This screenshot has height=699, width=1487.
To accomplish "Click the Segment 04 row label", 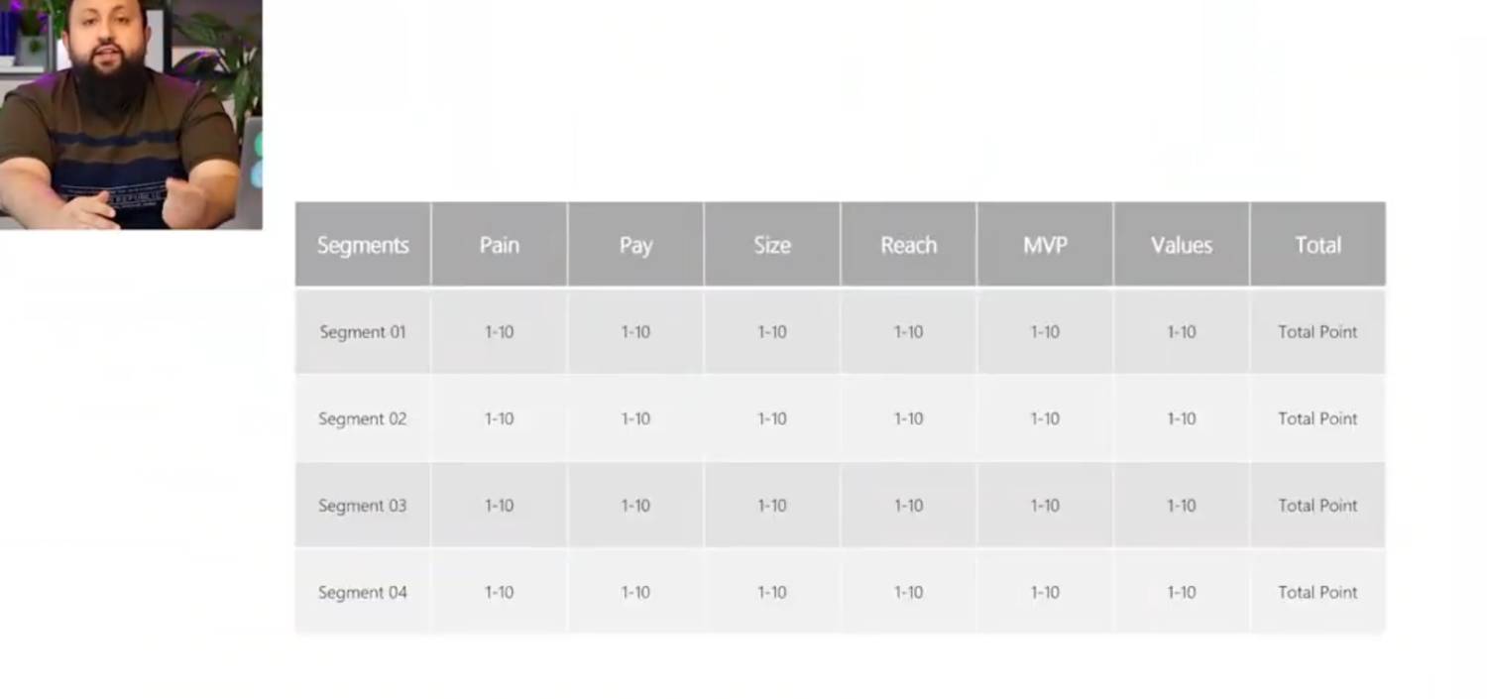I will (x=363, y=592).
